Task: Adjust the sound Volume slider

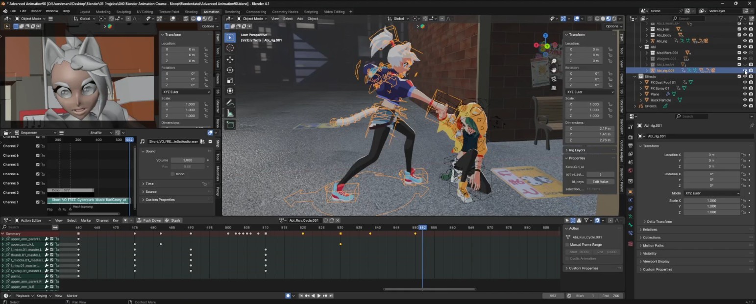Action: [x=188, y=160]
